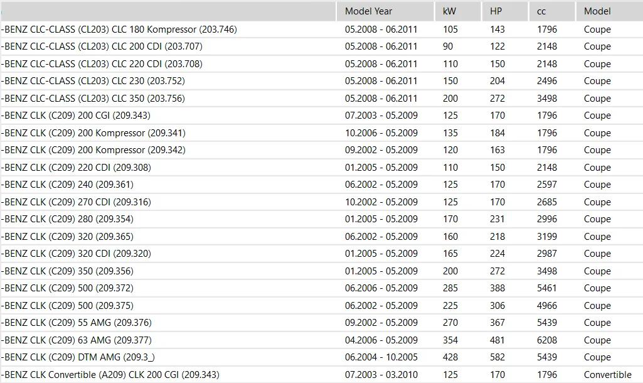Click model year 04.2006 - 05.2009

[x=381, y=340]
